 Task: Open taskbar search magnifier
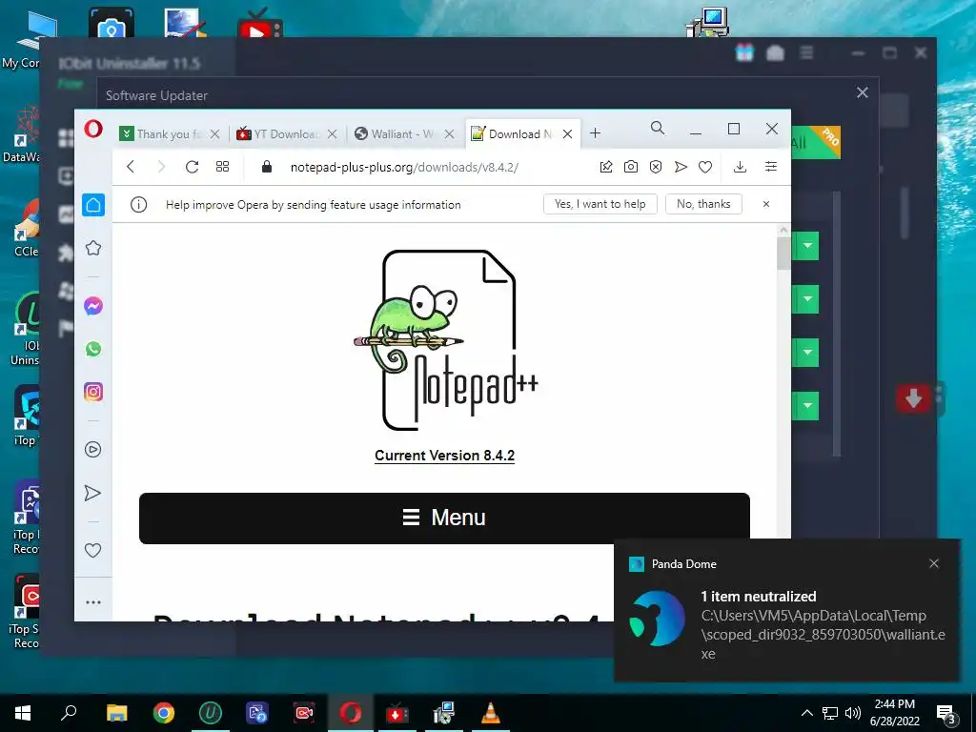69,713
